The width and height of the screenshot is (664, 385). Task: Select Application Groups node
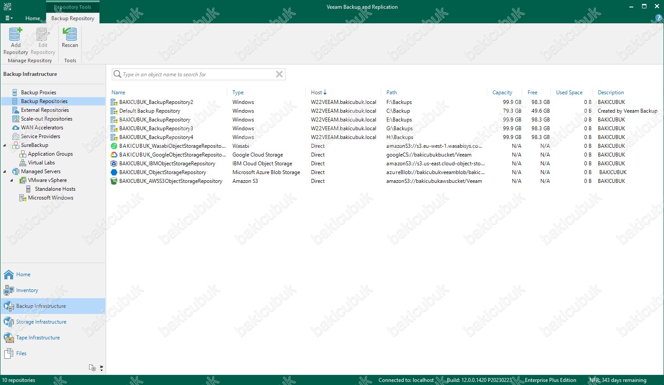click(50, 154)
